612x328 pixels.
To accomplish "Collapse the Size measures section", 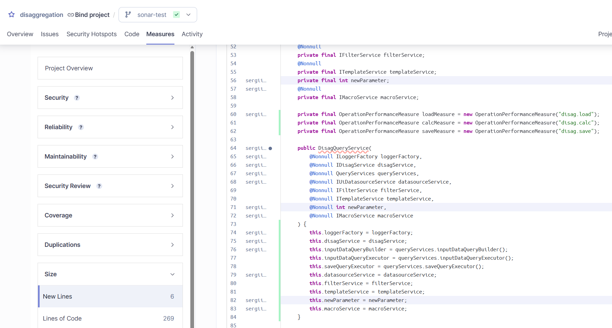I will [x=110, y=274].
